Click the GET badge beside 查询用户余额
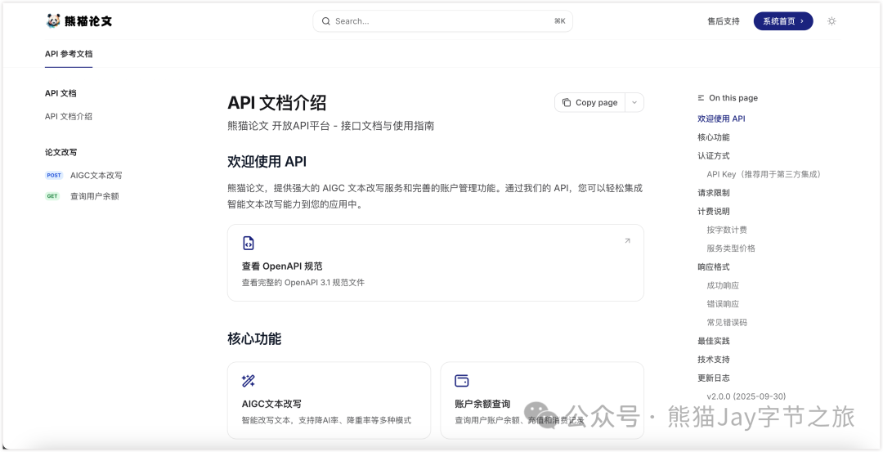The height and width of the screenshot is (452, 883). point(52,196)
